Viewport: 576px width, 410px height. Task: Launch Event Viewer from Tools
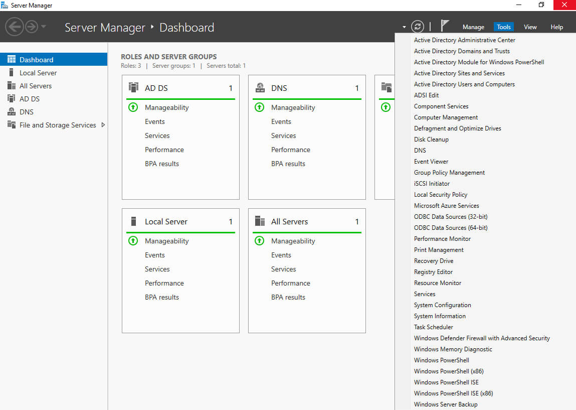[431, 162]
